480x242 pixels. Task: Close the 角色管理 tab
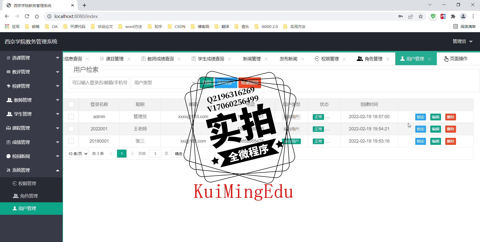(388, 59)
